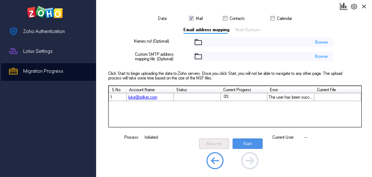The width and height of the screenshot is (372, 177).
Task: Click the Zoho logo
Action: [x=45, y=12]
